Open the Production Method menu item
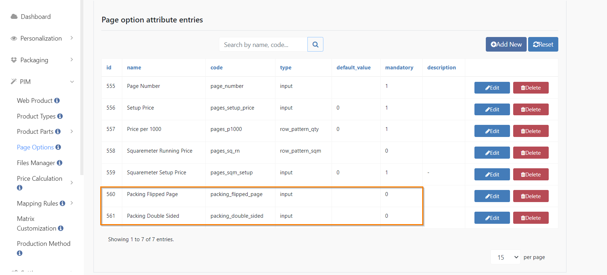 (44, 244)
